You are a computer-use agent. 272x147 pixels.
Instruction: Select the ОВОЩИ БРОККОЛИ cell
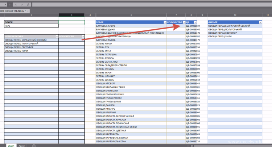click(x=131, y=91)
